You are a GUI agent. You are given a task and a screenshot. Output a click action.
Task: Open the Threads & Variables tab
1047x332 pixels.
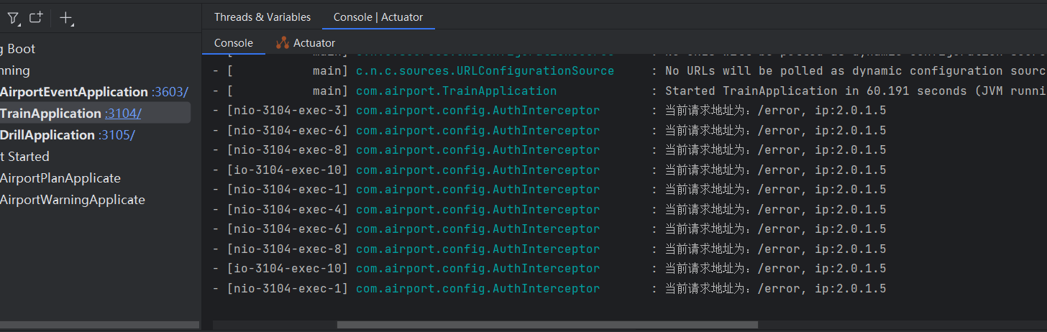[x=262, y=17]
